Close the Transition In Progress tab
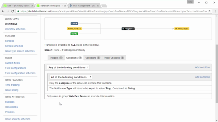The height and width of the screenshot is (122, 218). [65, 6]
